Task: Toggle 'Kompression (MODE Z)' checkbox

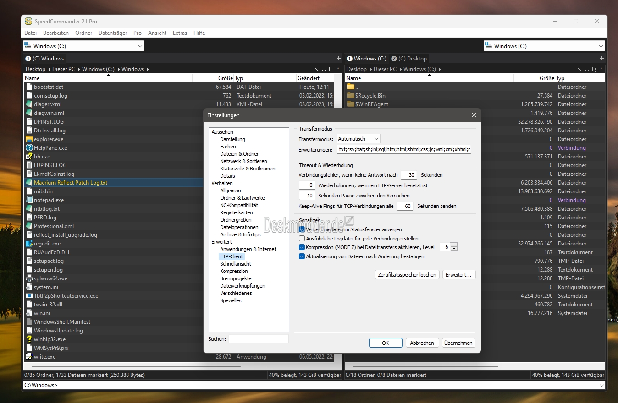Action: [x=302, y=247]
